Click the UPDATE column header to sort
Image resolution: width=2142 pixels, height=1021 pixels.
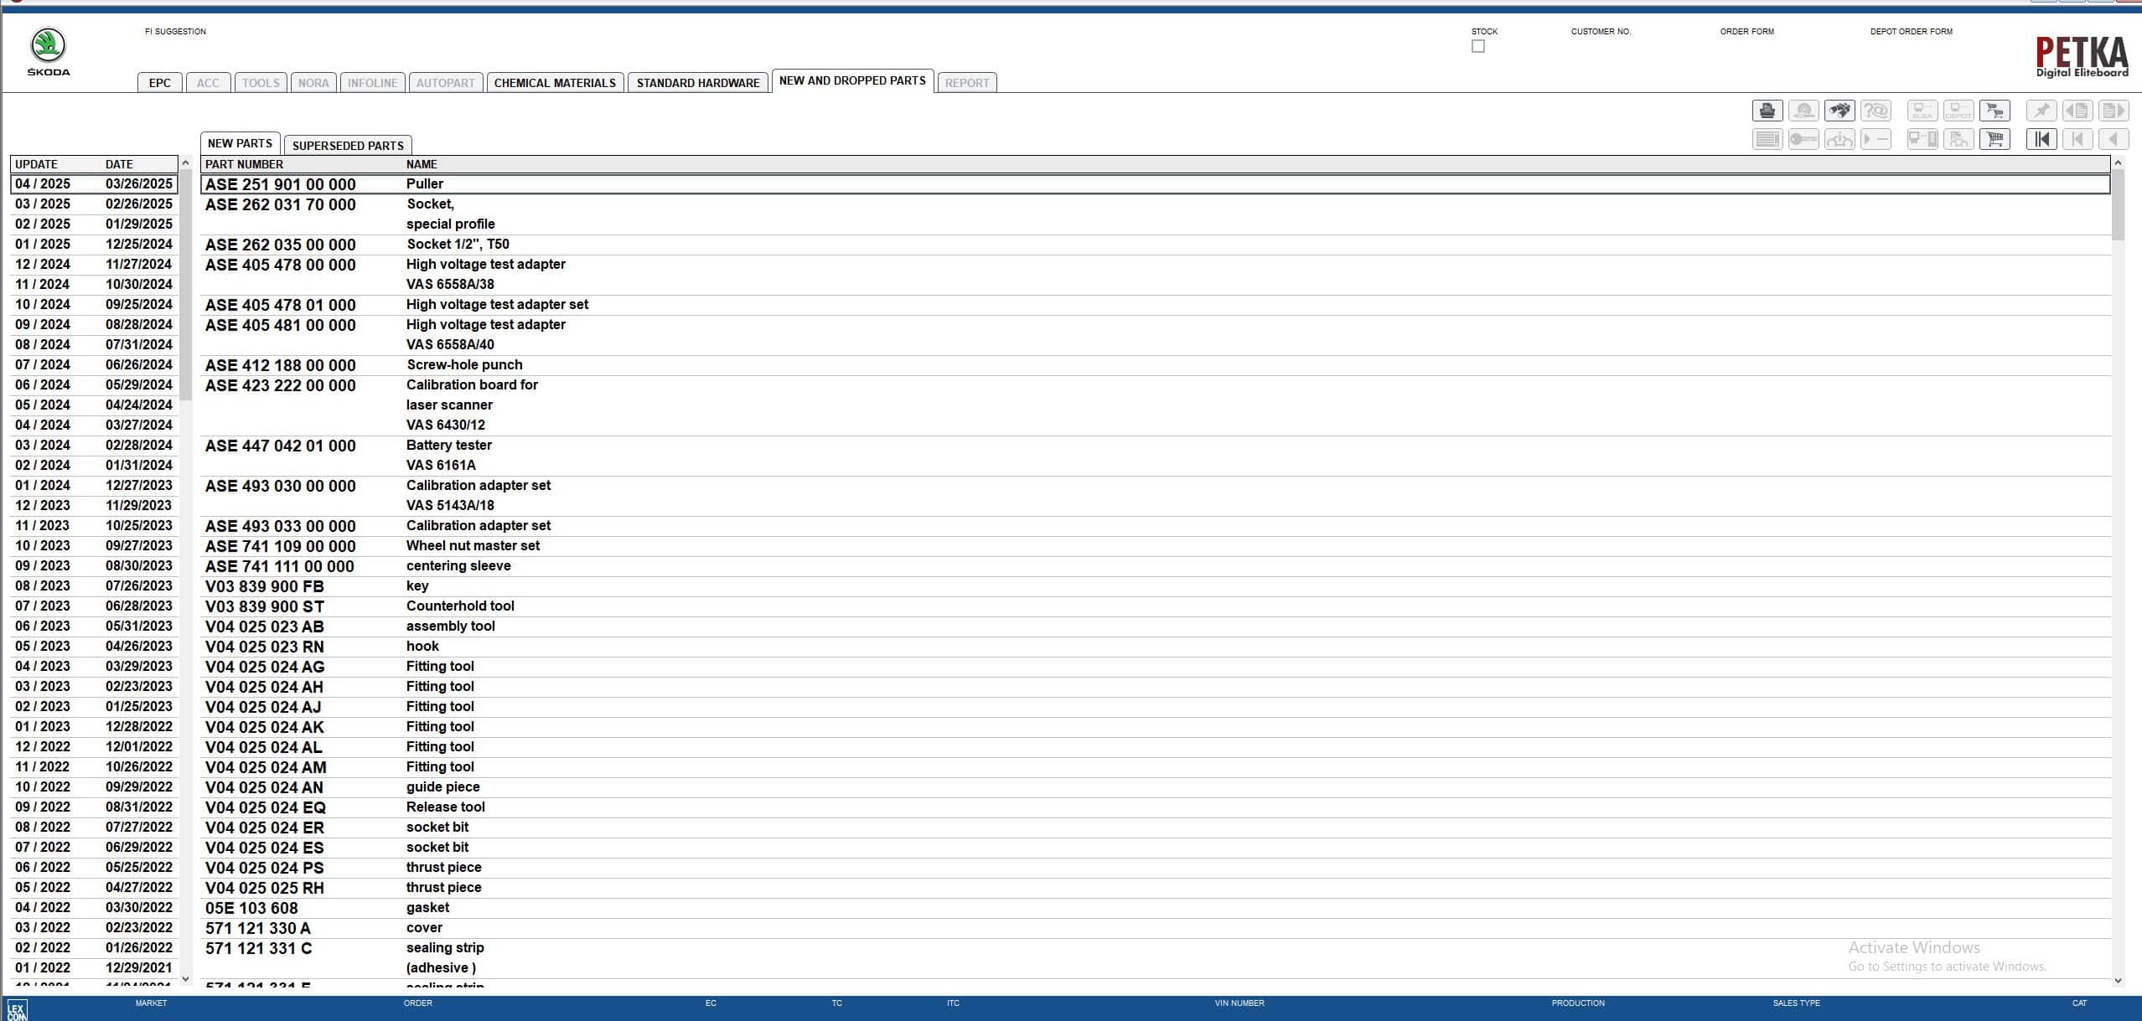pos(37,163)
